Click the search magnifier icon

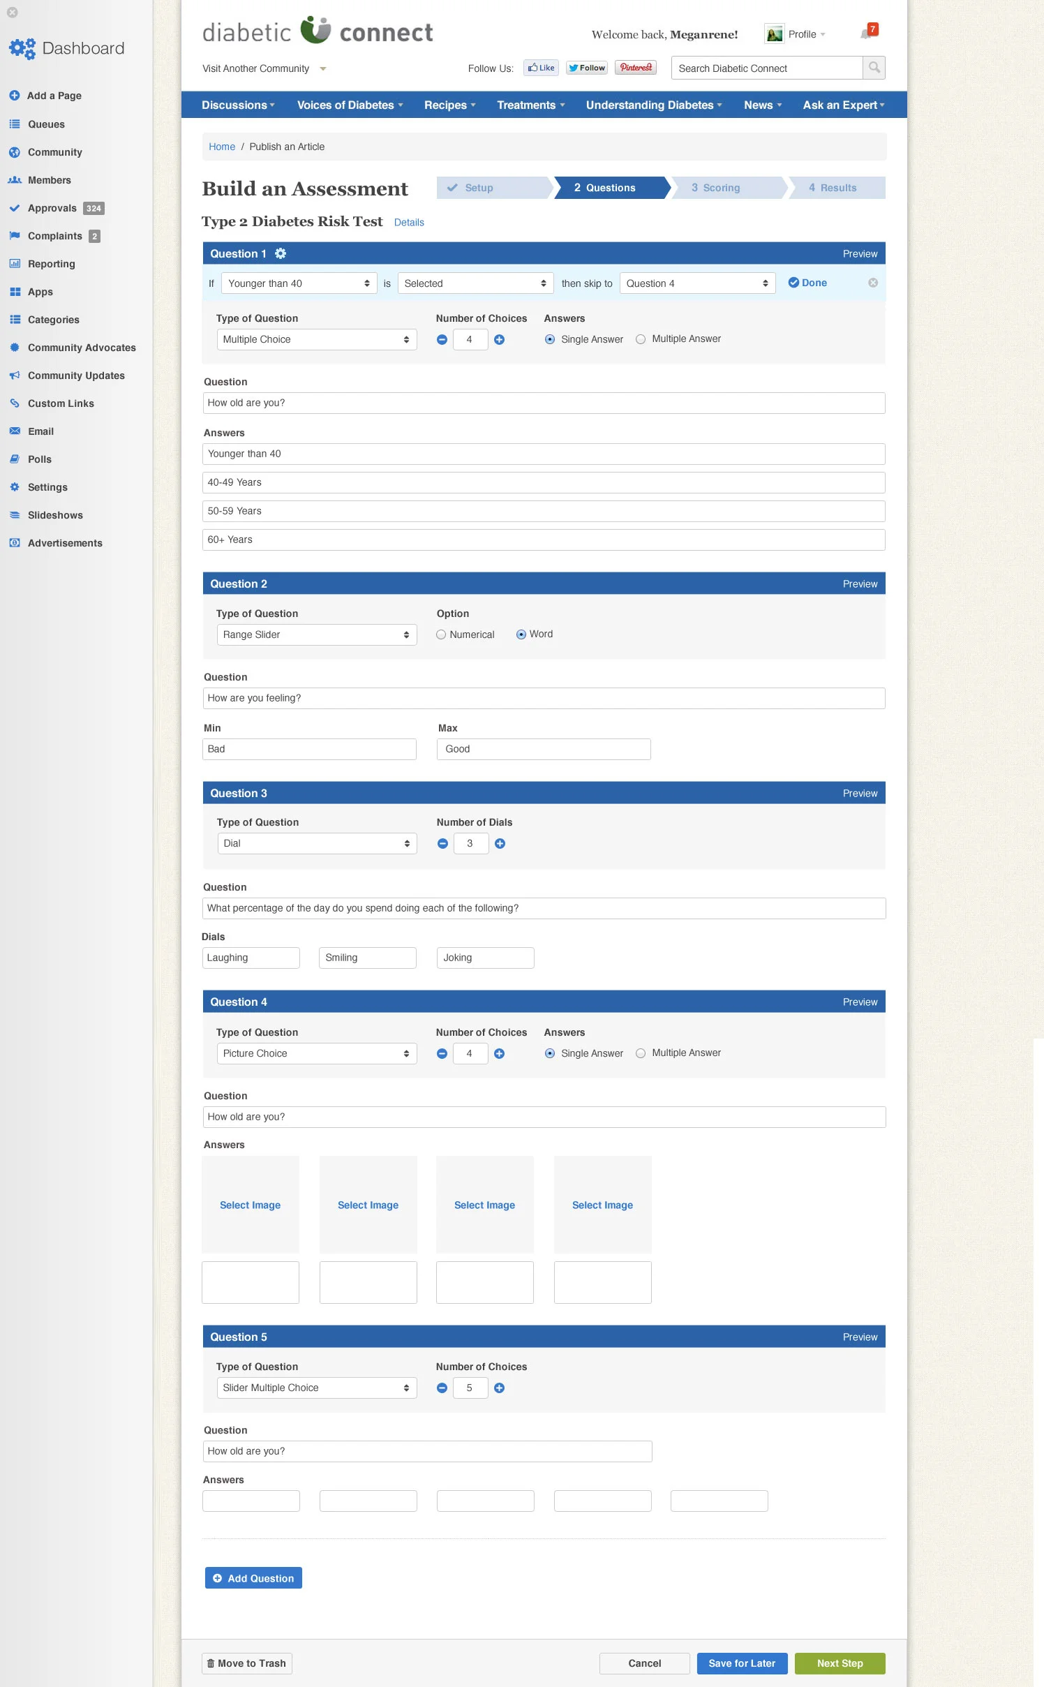pos(874,68)
